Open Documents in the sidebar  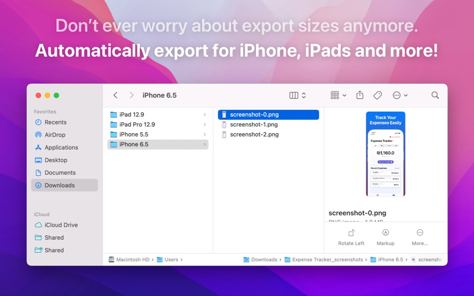pos(64,173)
